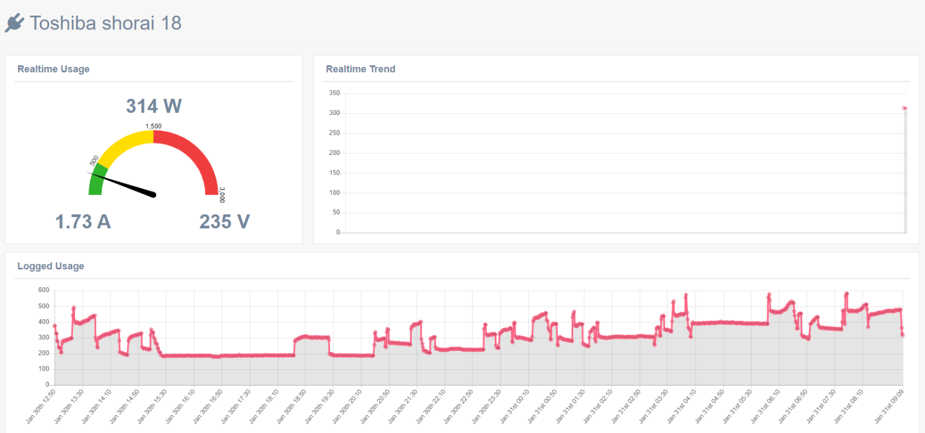Click the plug icon beside Toshiba shorai 18
Viewport: 925px width, 433px height.
[x=14, y=23]
